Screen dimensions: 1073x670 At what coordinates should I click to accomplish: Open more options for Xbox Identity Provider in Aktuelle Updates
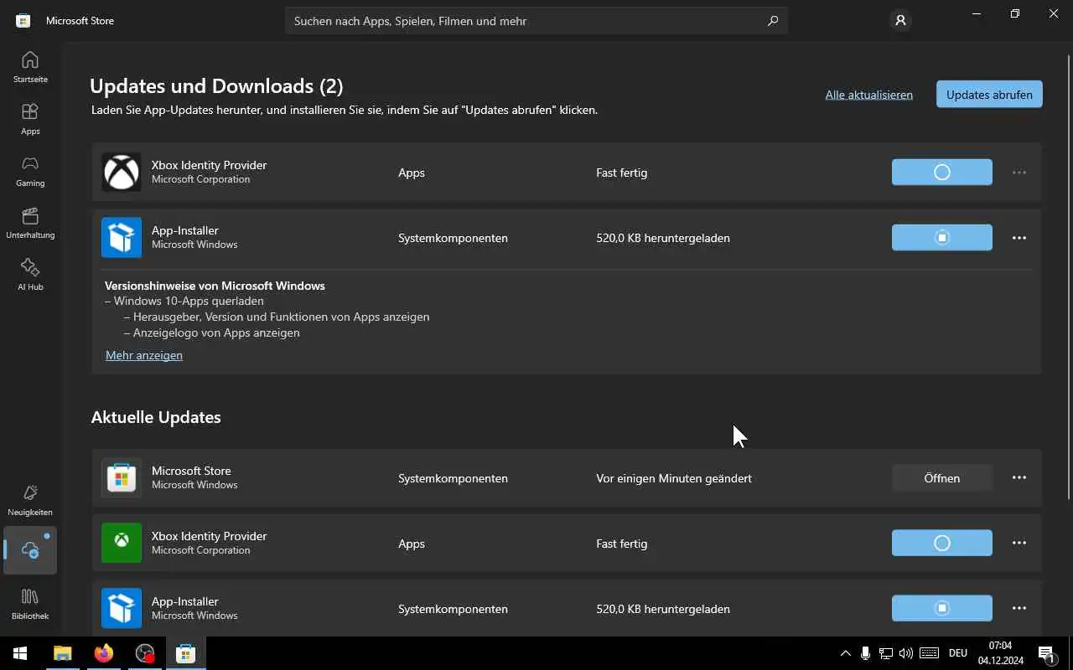1019,543
